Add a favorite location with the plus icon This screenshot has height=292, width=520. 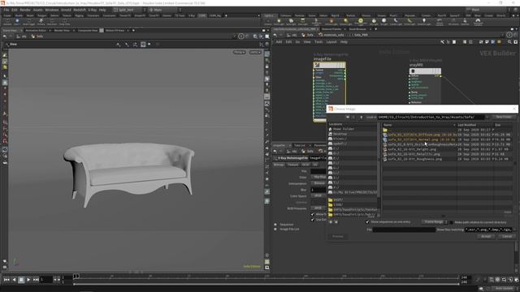(x=331, y=221)
